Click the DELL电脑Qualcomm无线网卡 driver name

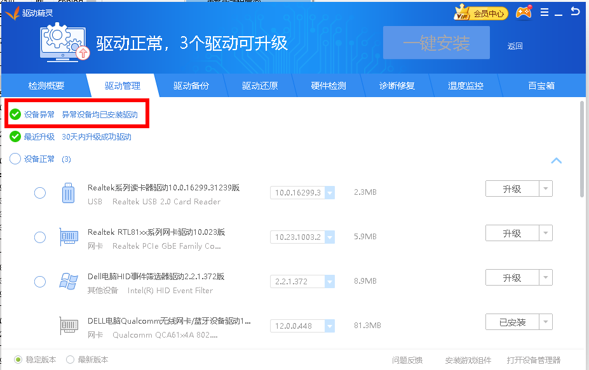pyautogui.click(x=169, y=321)
